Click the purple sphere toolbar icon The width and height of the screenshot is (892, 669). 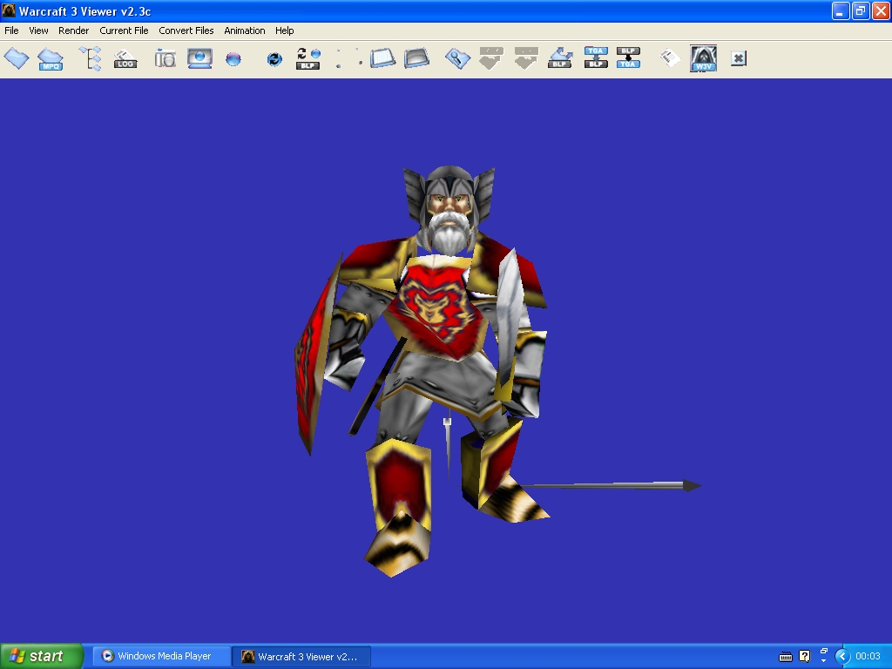(x=233, y=58)
